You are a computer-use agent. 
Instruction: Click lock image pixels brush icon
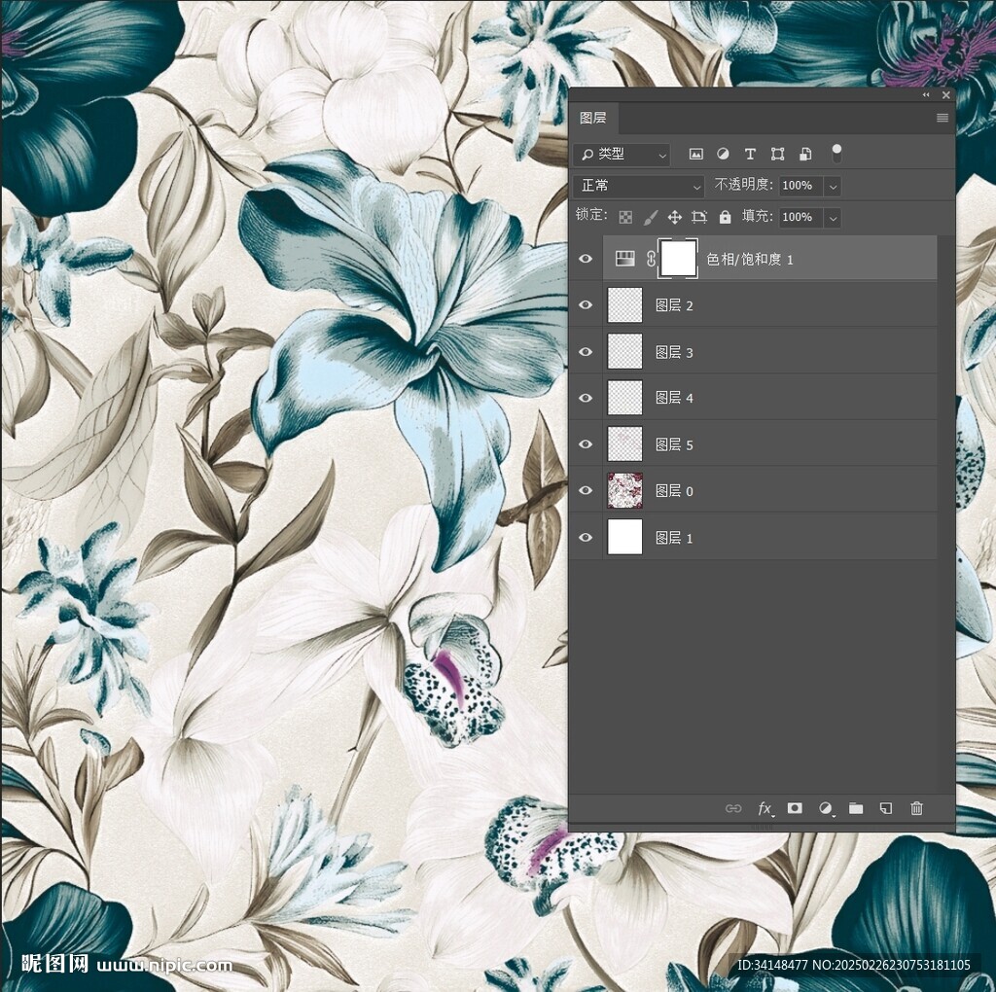(x=651, y=218)
